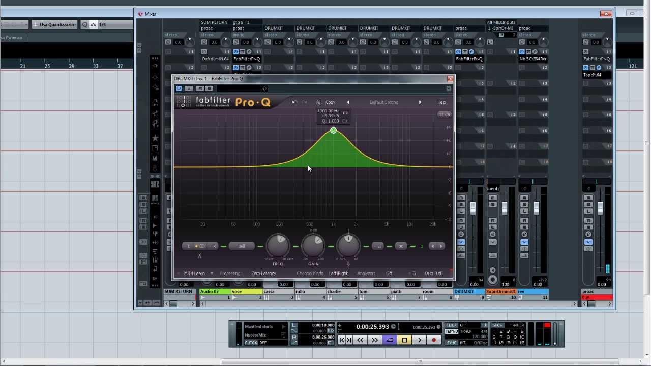
Task: Select the voce channel label
Action: (247, 292)
